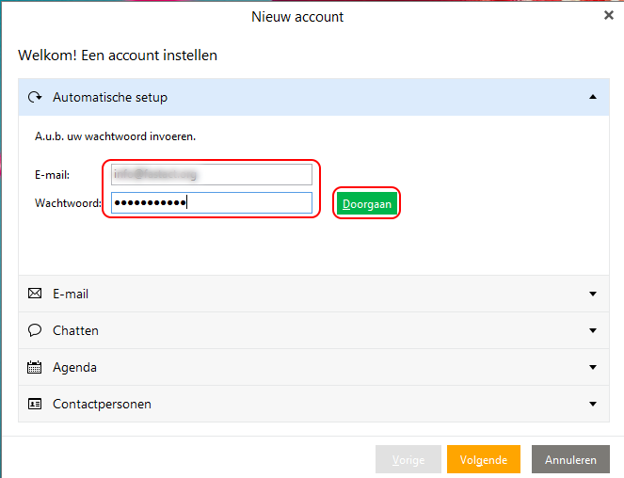Open the Automatische setup section header
The image size is (624, 478).
pyautogui.click(x=110, y=97)
